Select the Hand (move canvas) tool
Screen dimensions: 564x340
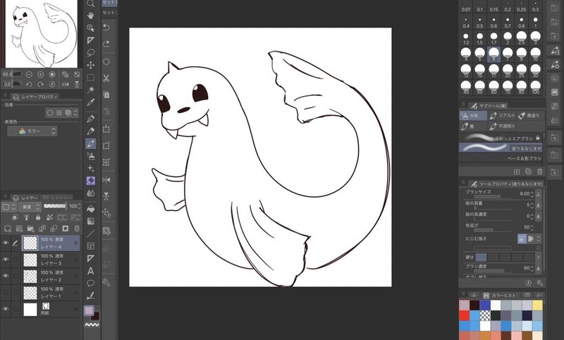[91, 16]
